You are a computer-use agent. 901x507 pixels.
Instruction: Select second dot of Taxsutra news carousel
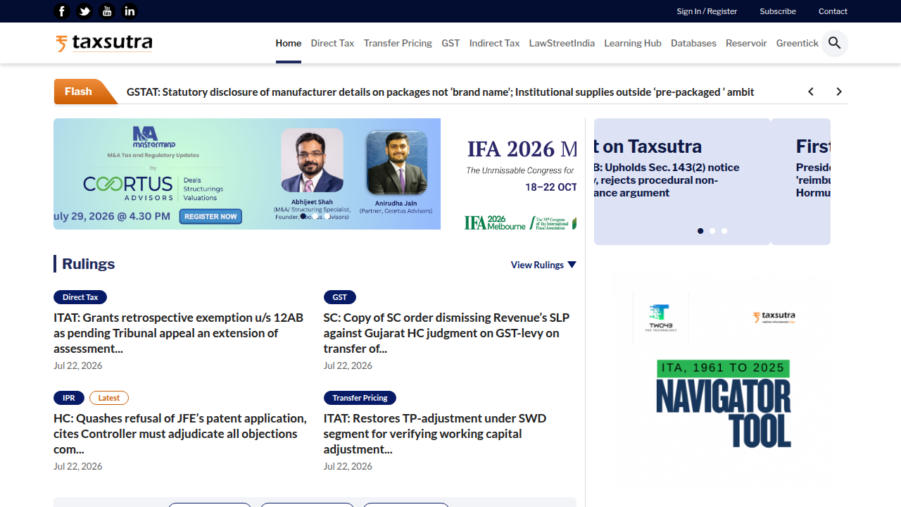click(712, 231)
